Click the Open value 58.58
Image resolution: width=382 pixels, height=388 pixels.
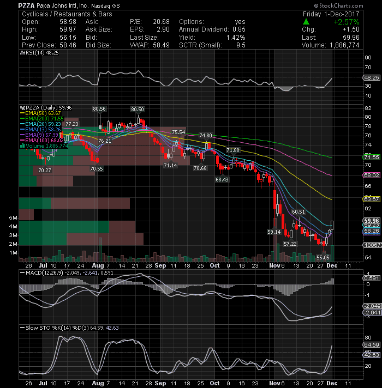coord(68,22)
